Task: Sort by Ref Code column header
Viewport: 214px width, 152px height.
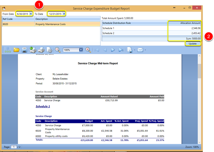Action: click(18, 19)
